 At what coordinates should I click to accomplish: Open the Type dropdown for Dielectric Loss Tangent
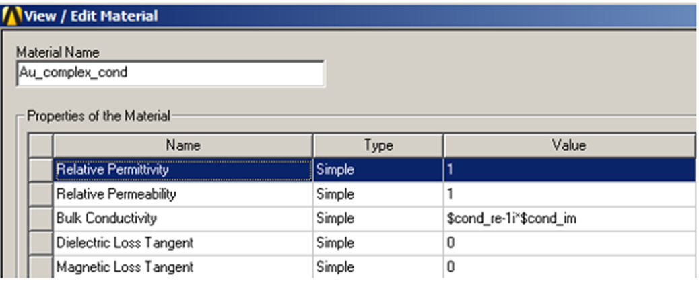377,243
